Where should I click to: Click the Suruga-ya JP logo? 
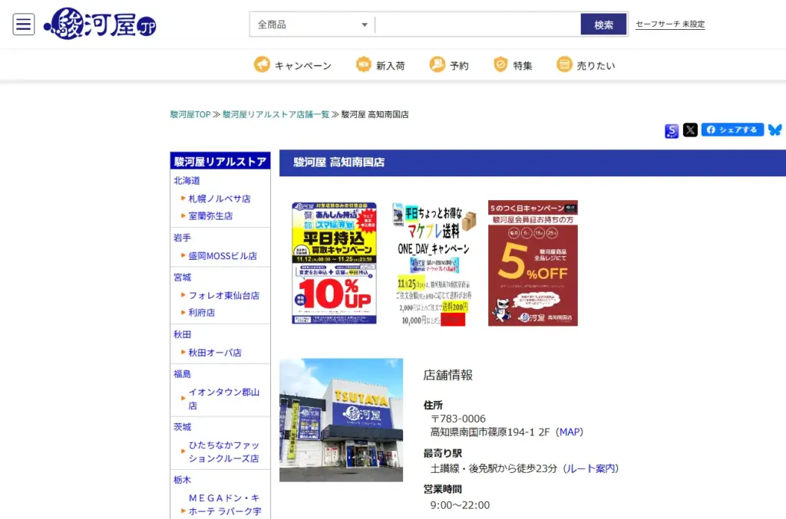101,25
